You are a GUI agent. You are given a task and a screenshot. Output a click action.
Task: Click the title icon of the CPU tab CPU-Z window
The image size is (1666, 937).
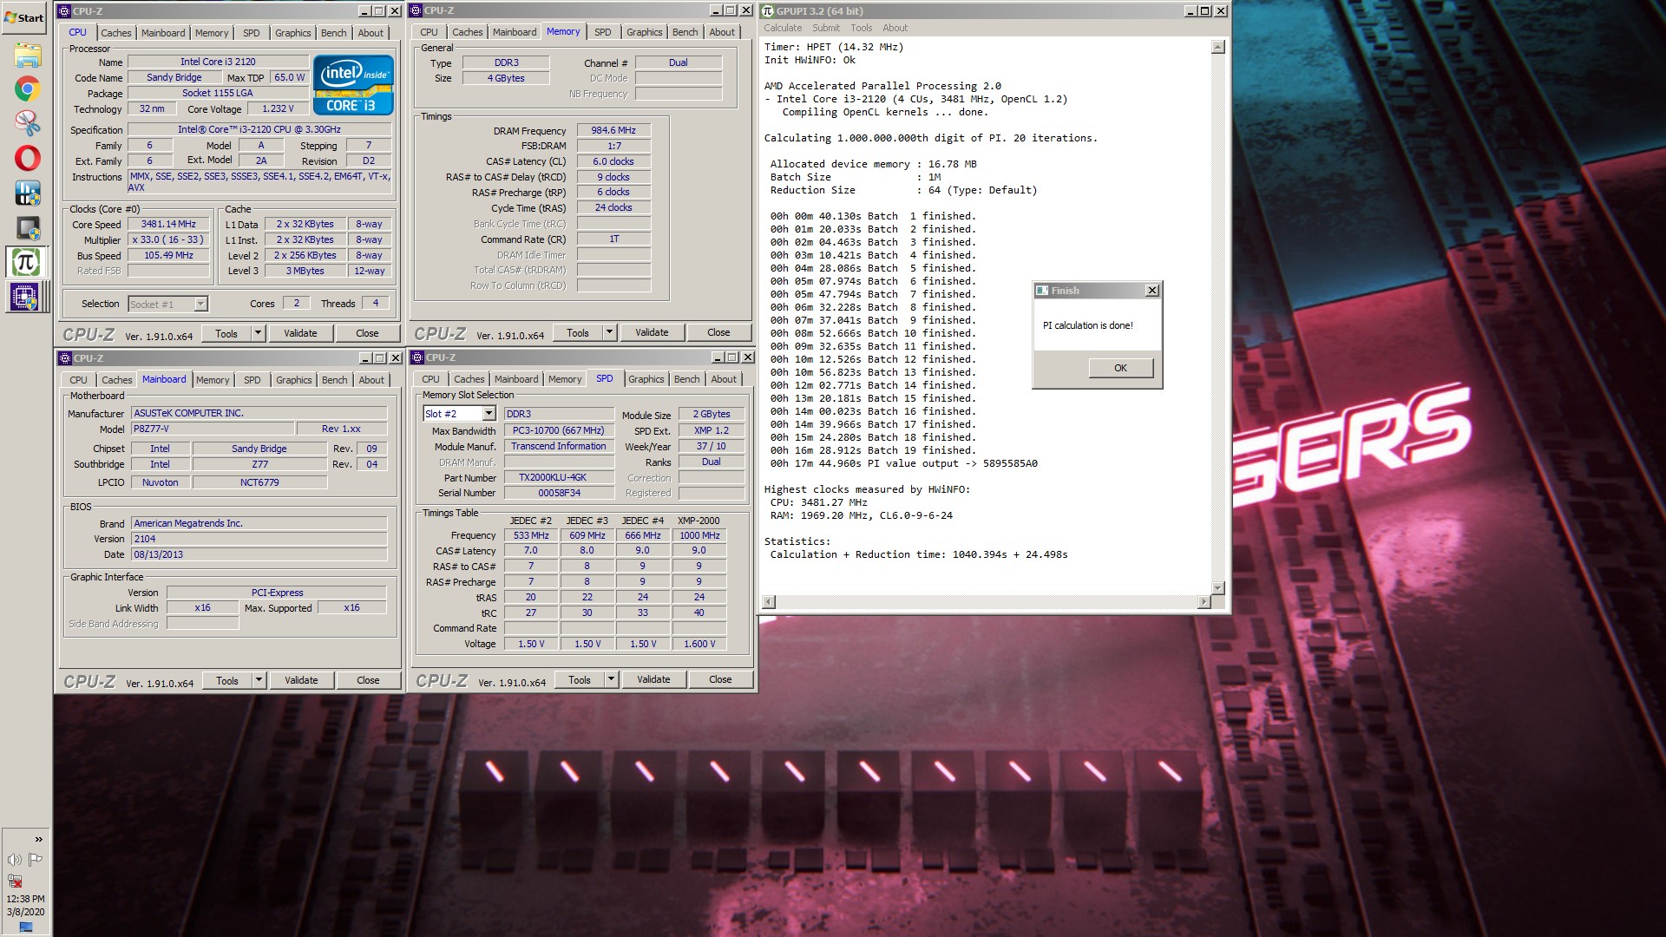pos(63,11)
